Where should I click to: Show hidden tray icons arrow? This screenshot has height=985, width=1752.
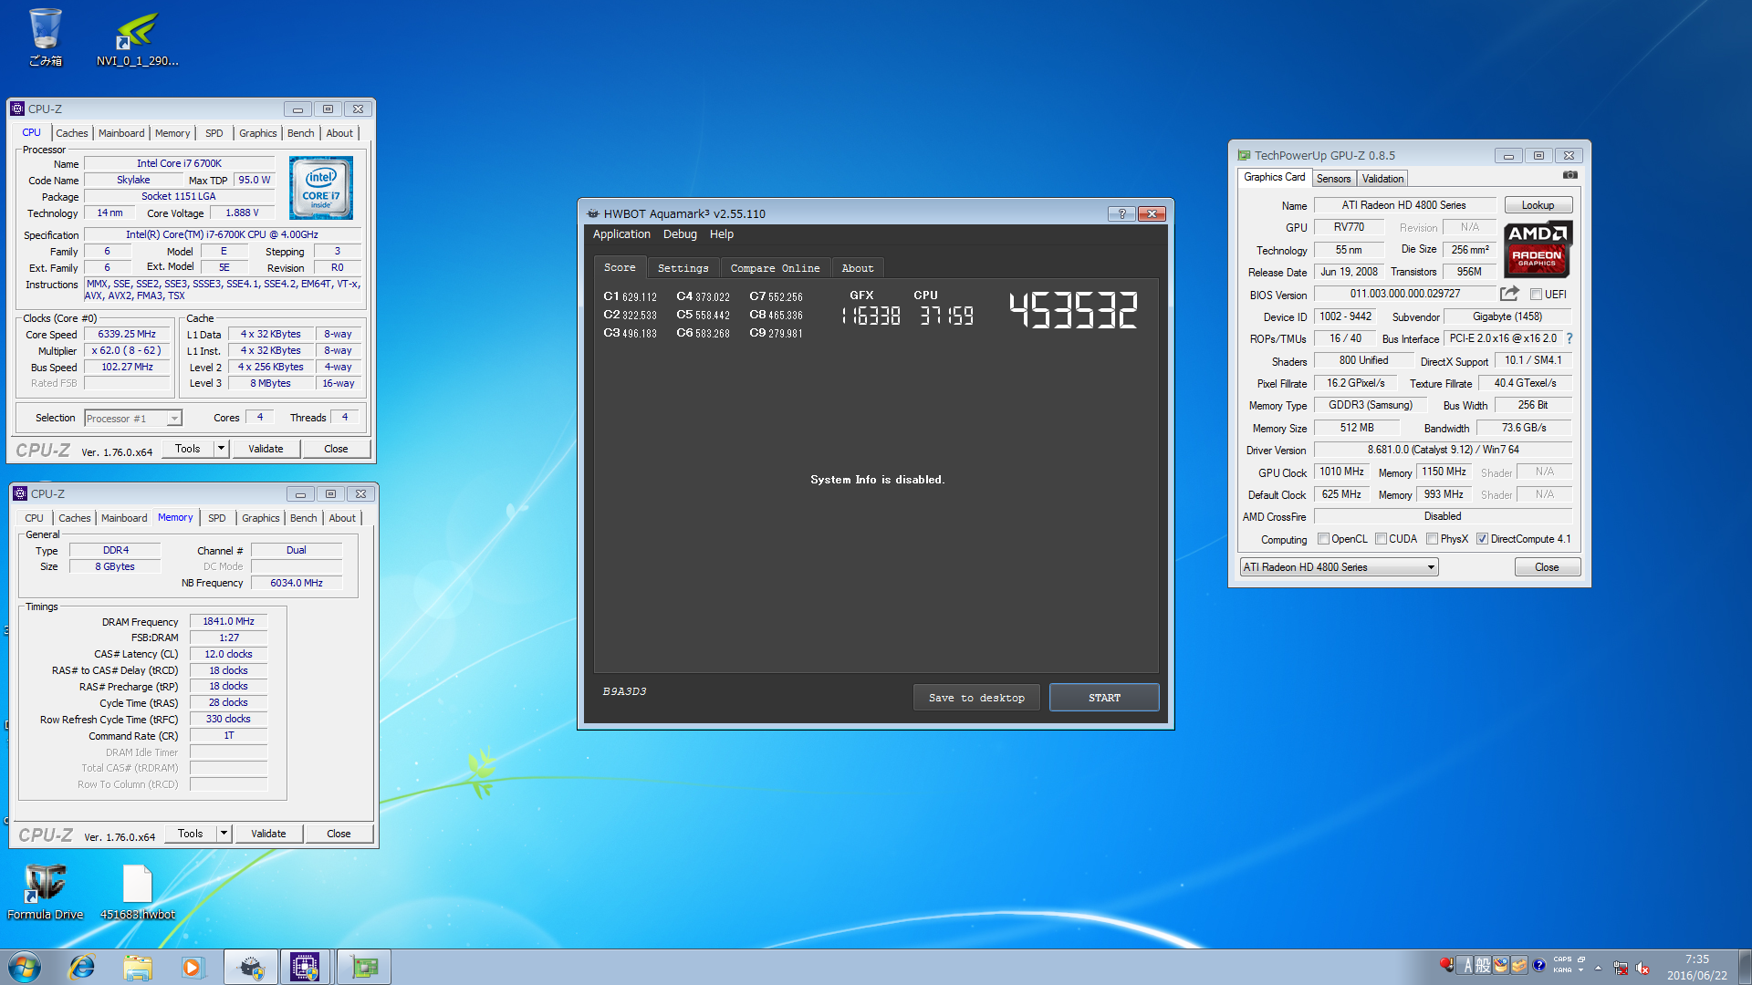[1598, 968]
